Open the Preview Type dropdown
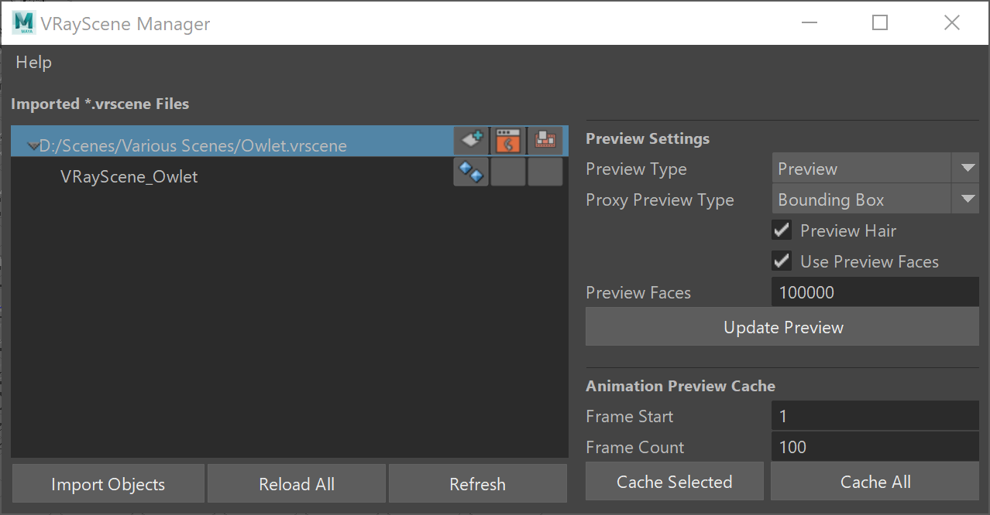This screenshot has width=990, height=515. (x=875, y=169)
